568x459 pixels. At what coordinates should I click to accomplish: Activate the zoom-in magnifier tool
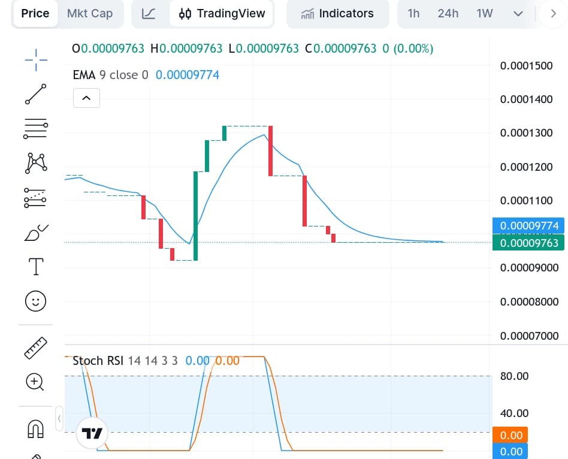(35, 382)
